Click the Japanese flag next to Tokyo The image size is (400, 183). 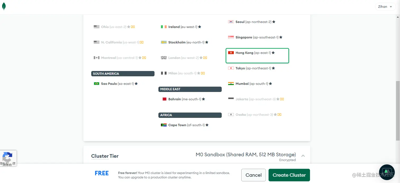(231, 68)
